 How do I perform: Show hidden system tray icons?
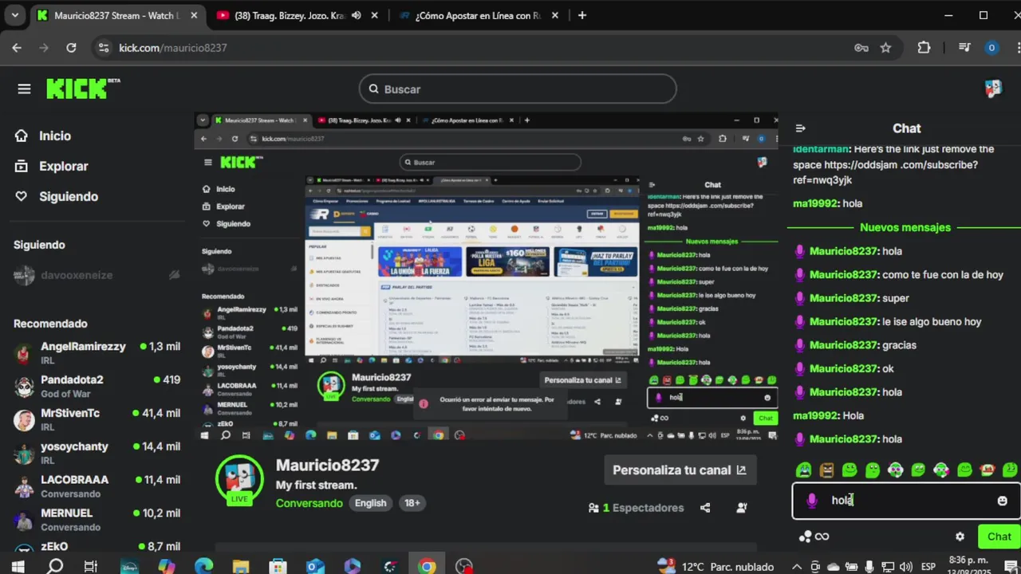796,567
